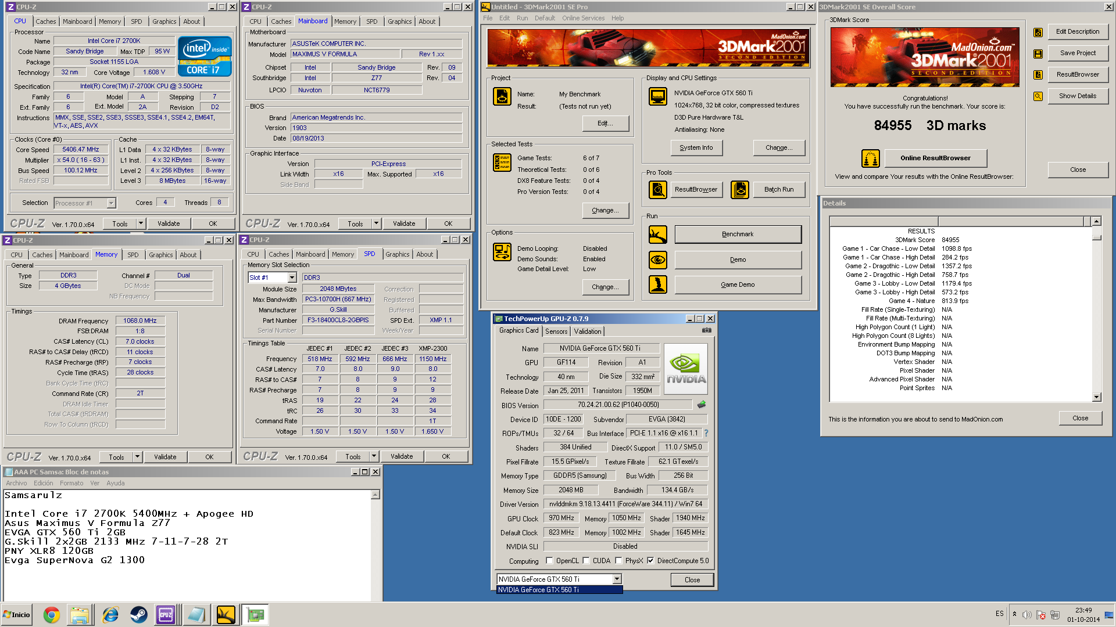The height and width of the screenshot is (627, 1116).
Task: Switch to CPU-Z taskbar icon
Action: (166, 615)
